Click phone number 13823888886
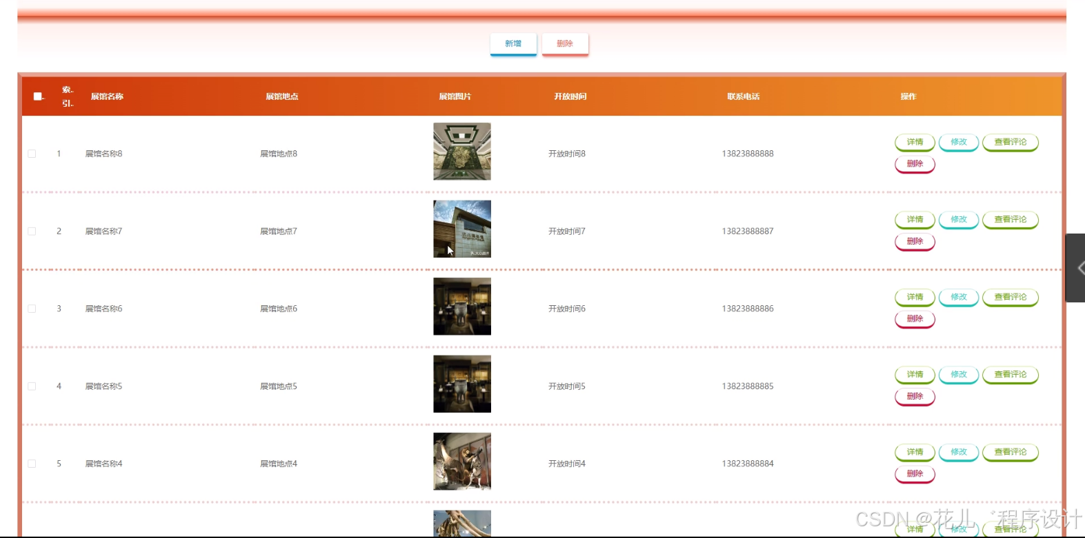The height and width of the screenshot is (538, 1085). pyautogui.click(x=748, y=309)
